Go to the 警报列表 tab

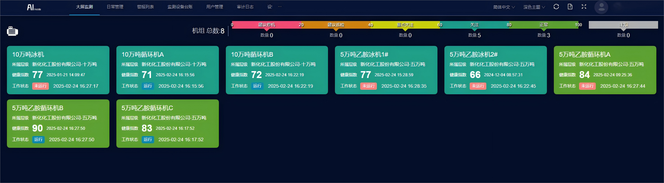pyautogui.click(x=145, y=7)
